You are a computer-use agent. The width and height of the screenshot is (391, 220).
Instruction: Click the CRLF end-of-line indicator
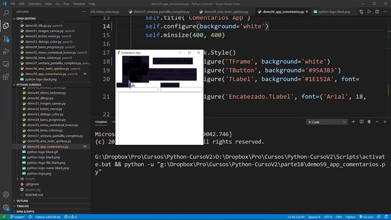tap(338, 217)
